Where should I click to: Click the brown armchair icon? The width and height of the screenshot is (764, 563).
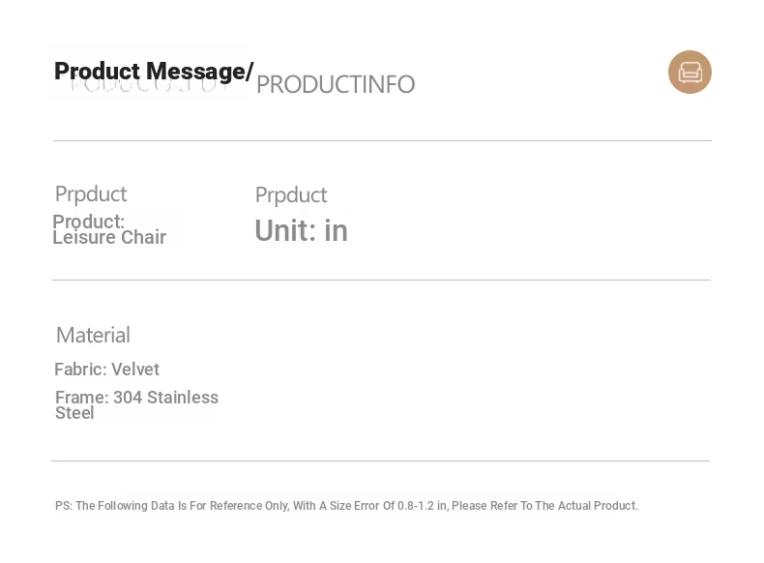click(x=690, y=73)
